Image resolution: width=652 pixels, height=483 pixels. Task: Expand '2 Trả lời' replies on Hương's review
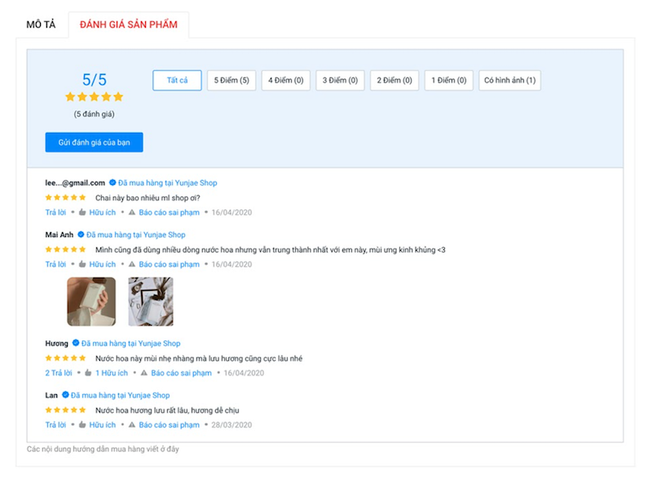(58, 373)
